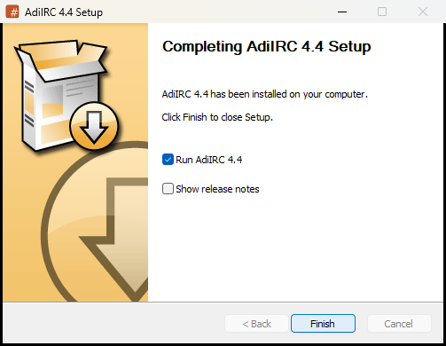Click the Run AdiIRC 4.4 label text
Viewport: 446px width, 346px height.
(208, 160)
